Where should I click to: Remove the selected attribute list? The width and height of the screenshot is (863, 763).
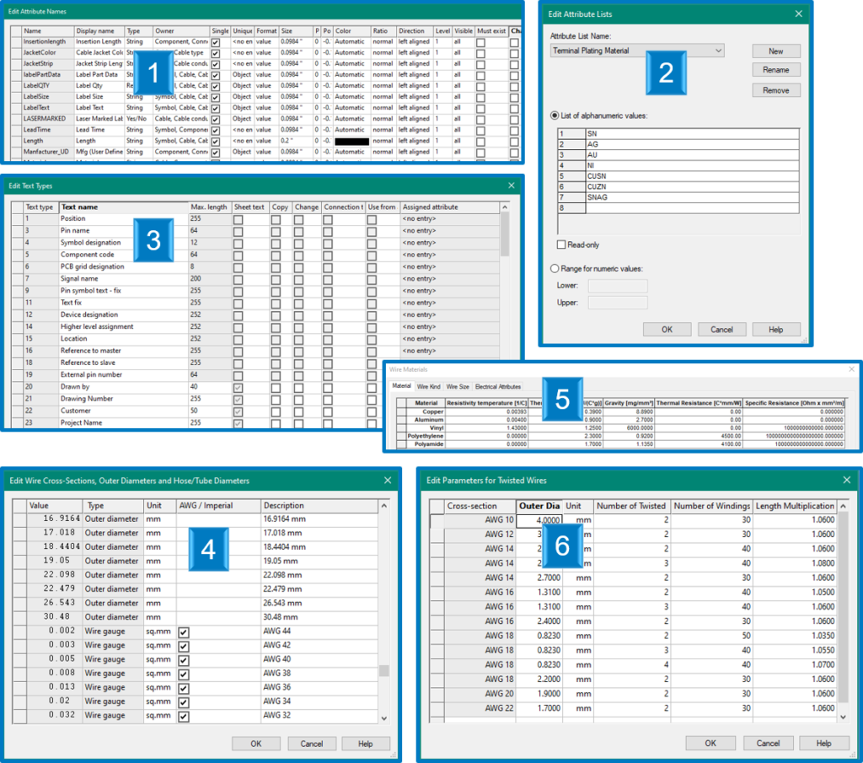(x=775, y=89)
